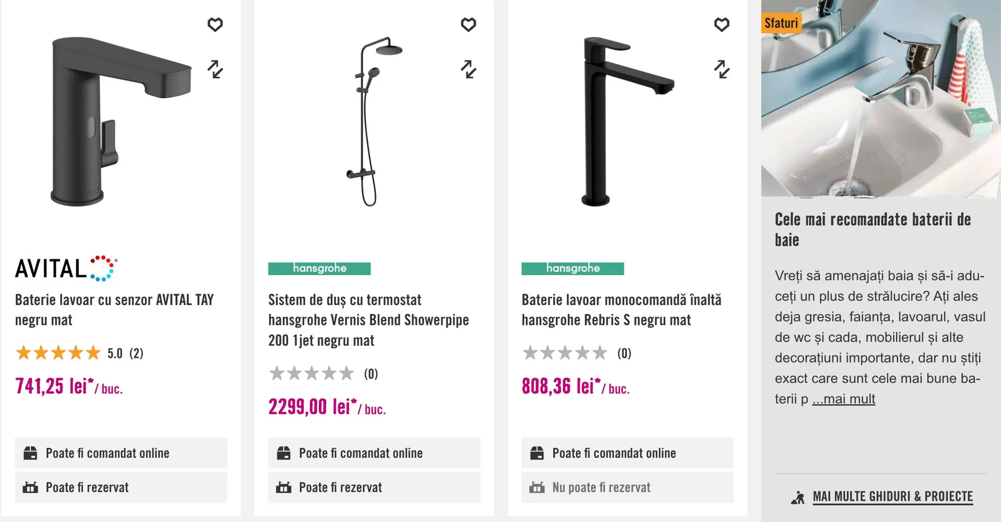This screenshot has width=1001, height=522.
Task: Click the AVITAL brand logo
Action: (x=66, y=269)
